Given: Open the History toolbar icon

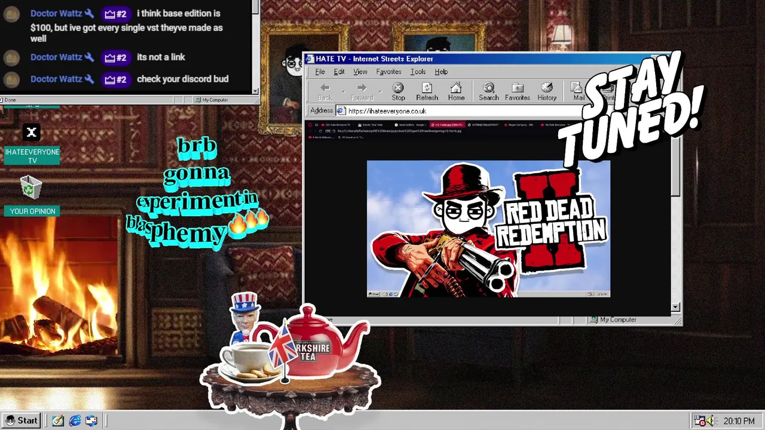Looking at the screenshot, I should click(x=547, y=88).
